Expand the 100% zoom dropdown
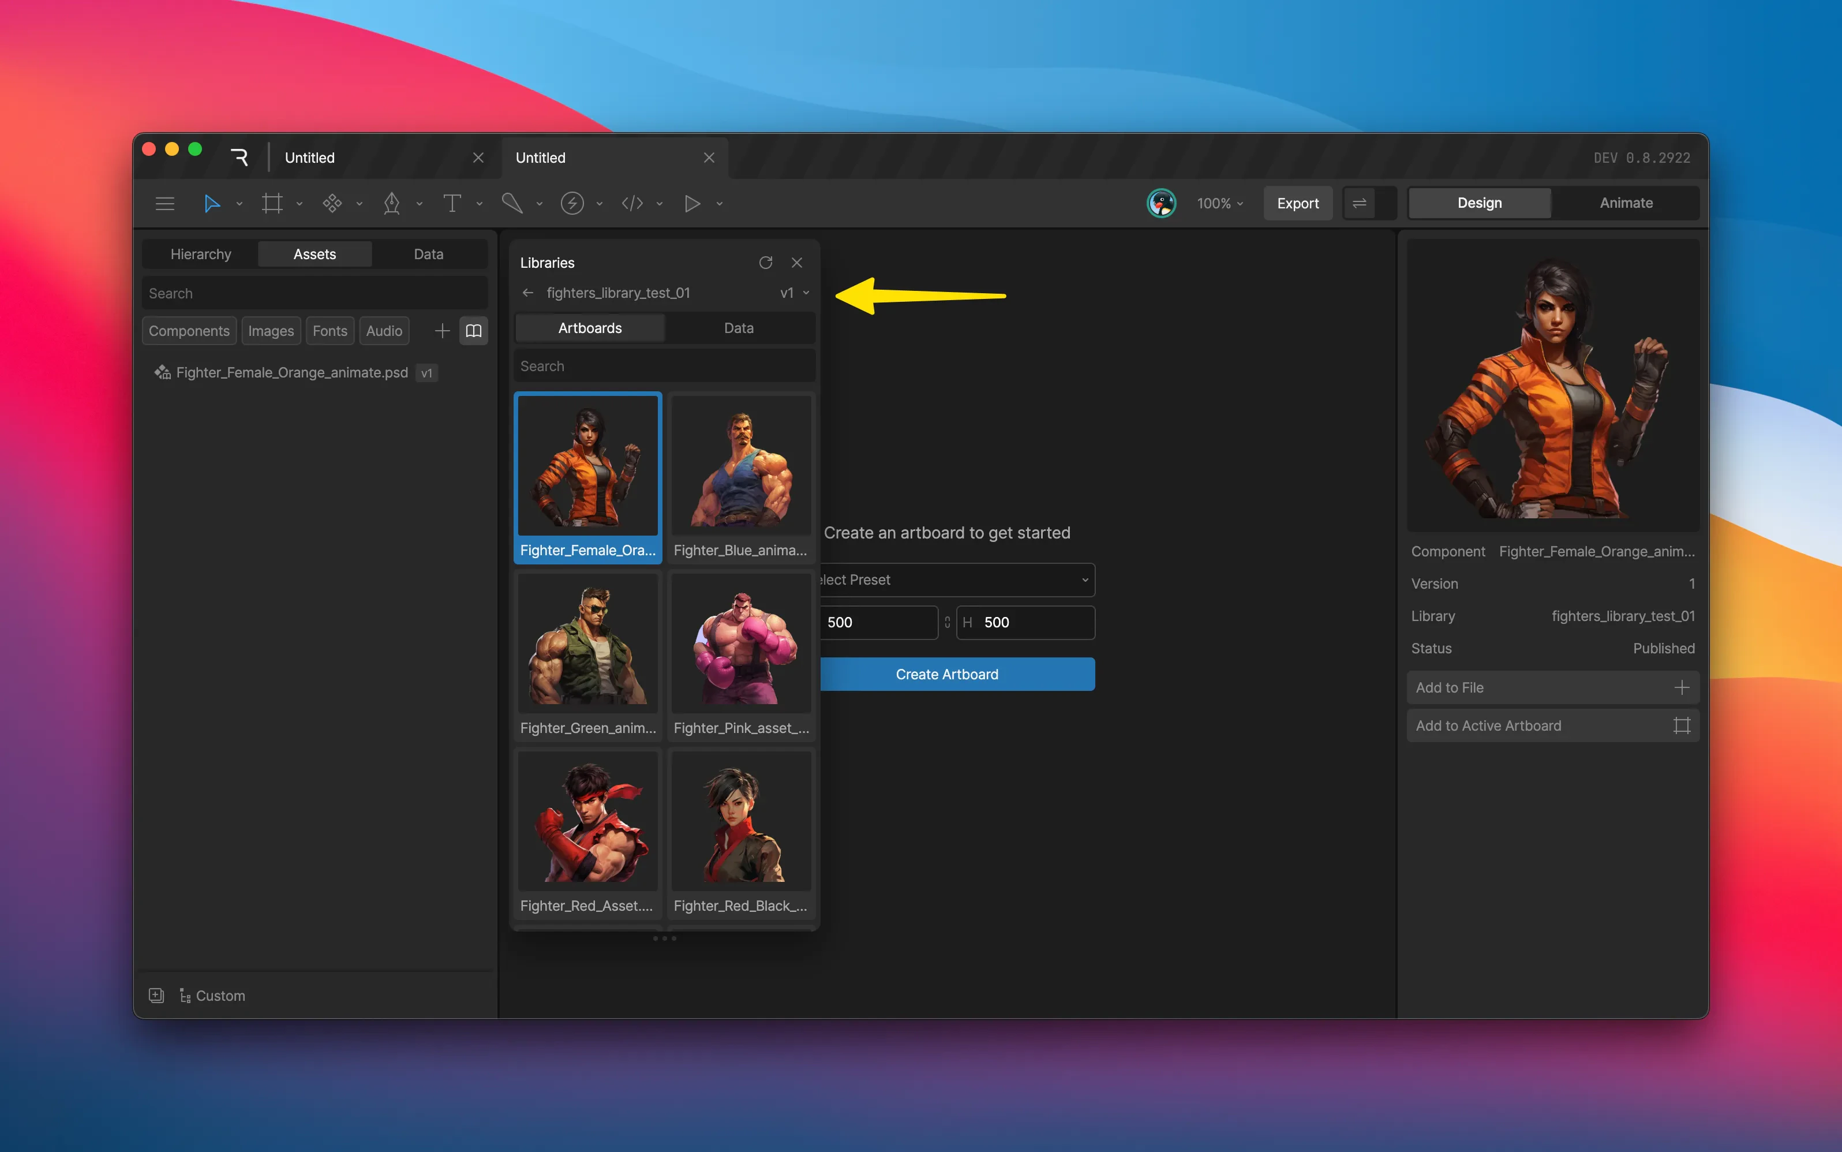The image size is (1842, 1152). tap(1219, 203)
